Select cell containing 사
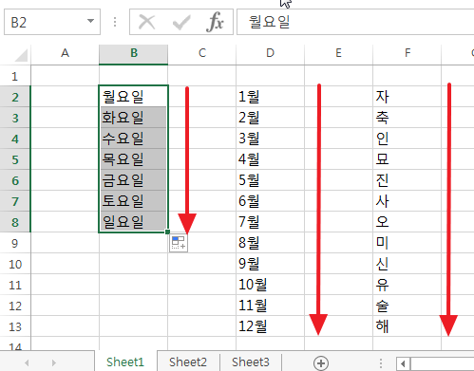 (x=408, y=201)
